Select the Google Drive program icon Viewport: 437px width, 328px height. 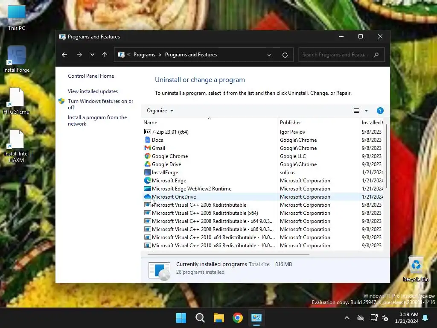tap(147, 164)
